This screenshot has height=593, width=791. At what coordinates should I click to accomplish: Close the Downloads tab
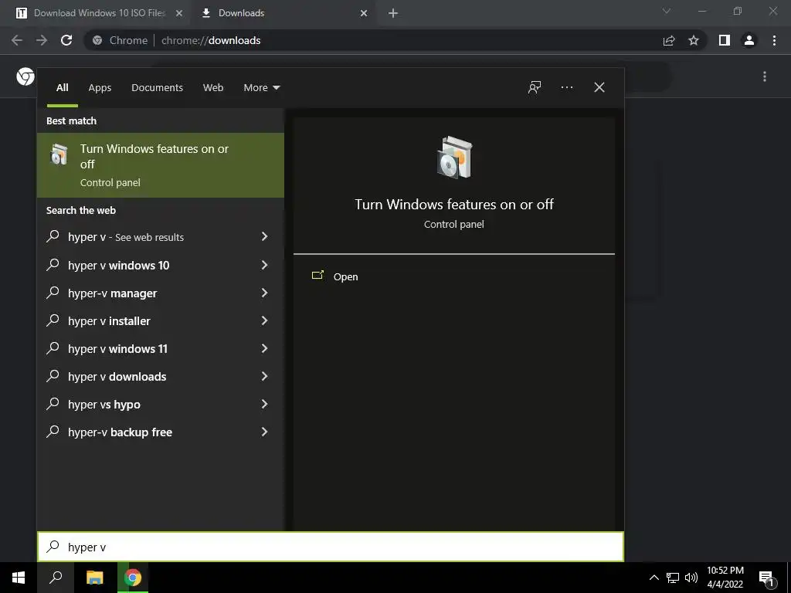point(364,13)
